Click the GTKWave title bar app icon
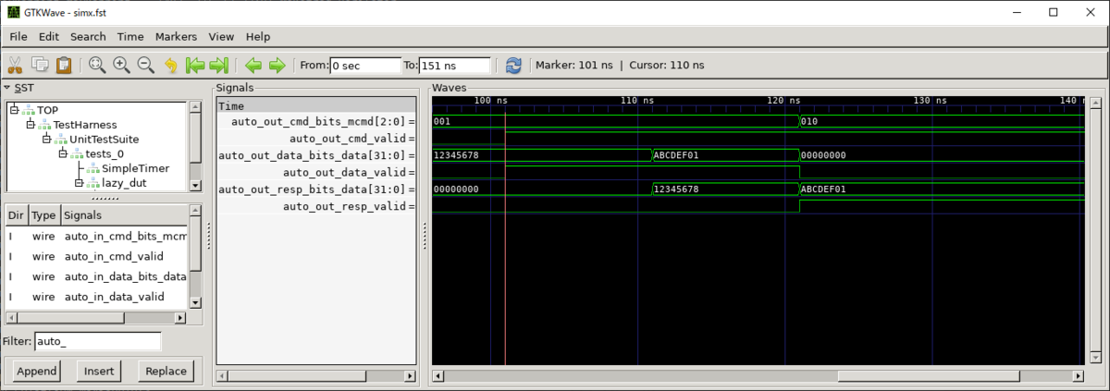Screen dimensions: 1110x391 click(x=15, y=12)
